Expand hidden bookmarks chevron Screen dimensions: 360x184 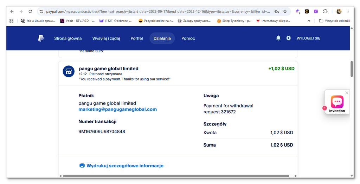click(309, 21)
